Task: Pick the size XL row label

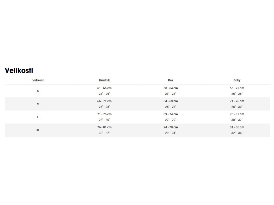Action: (x=38, y=130)
